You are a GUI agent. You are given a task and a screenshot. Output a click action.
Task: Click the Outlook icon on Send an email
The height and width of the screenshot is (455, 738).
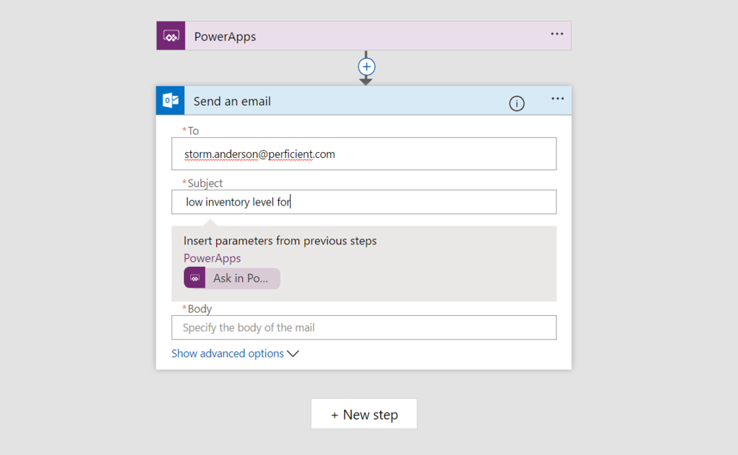click(x=170, y=100)
